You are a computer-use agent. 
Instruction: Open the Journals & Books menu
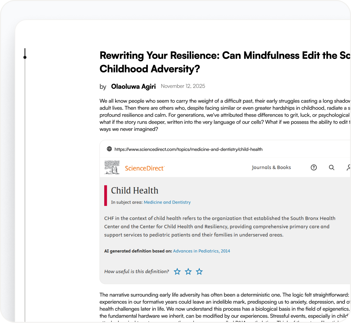coord(271,168)
